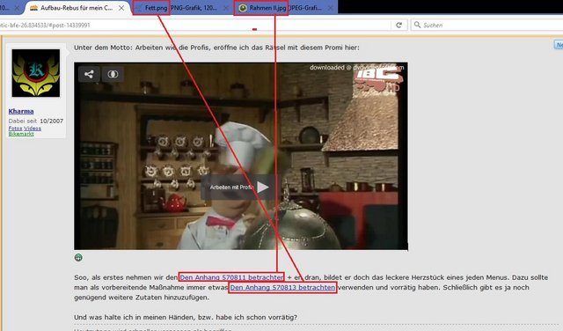Visit the Kharma user profile link
The width and height of the screenshot is (563, 331).
21,112
